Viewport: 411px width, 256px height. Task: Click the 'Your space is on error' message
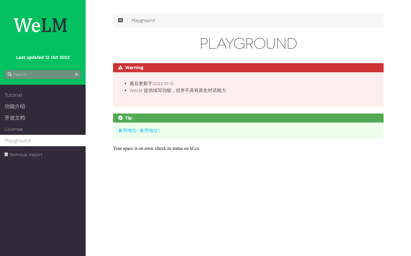coord(156,148)
